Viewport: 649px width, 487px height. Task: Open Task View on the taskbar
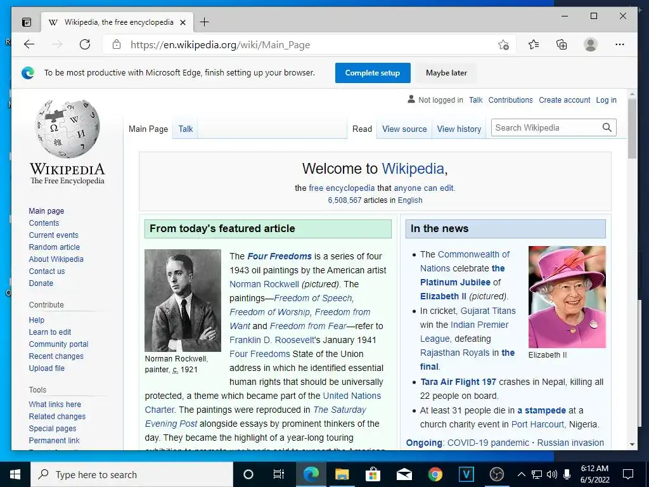pyautogui.click(x=279, y=474)
